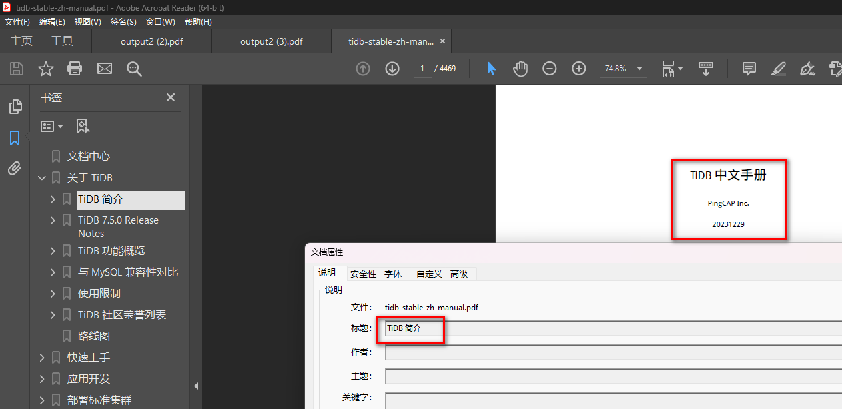
Task: Click the Find text magnifier icon
Action: [134, 69]
